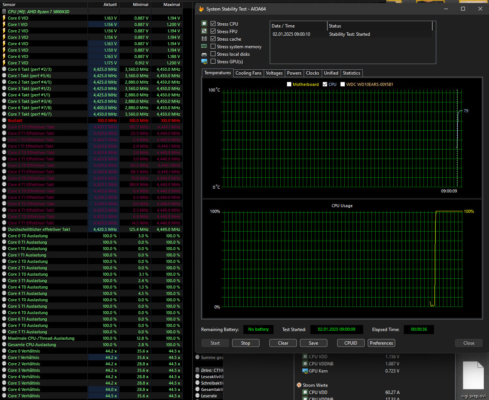
Task: Click the Close button of stability test
Action: click(469, 343)
